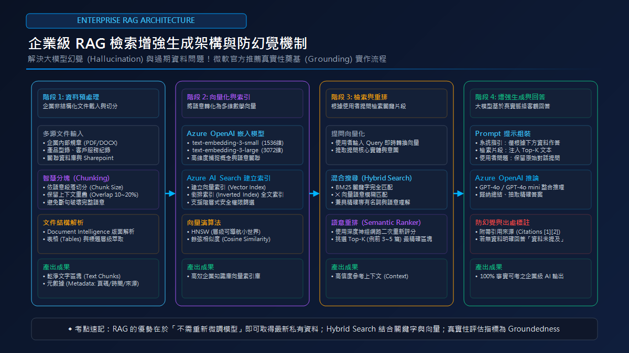Select the heading '智慧分塊 (Chunking)'
The height and width of the screenshot is (353, 629).
(x=76, y=178)
